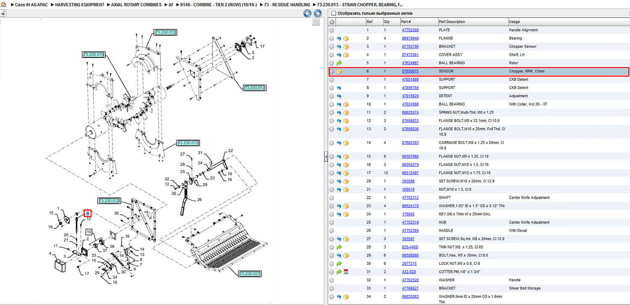Click the green arrow icon in the LOCK NUT row
Viewport: 630px width, 305px height.
point(339,264)
